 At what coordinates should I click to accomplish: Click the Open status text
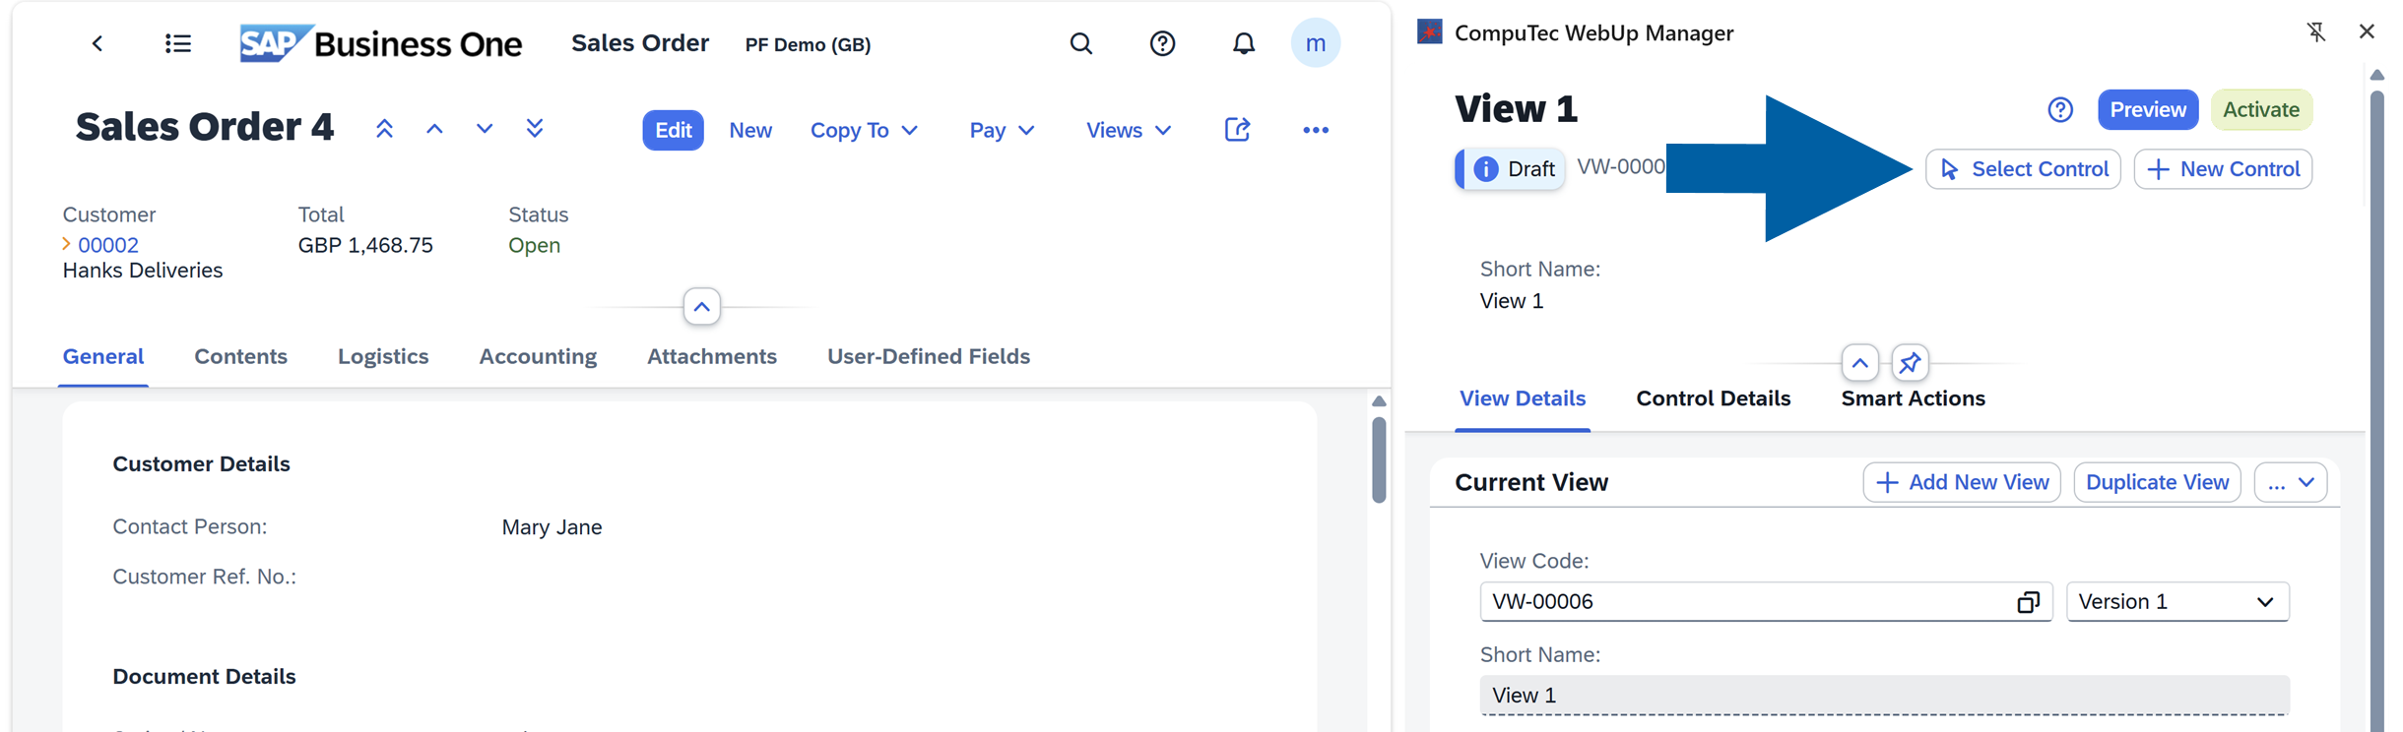534,245
